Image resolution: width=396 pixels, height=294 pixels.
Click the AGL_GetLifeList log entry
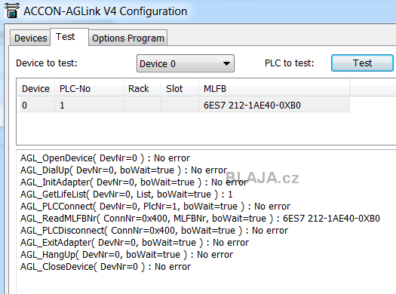pyautogui.click(x=126, y=194)
